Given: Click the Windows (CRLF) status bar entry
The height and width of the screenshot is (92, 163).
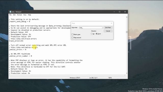Looking at the screenshot, I should (x=75, y=78).
